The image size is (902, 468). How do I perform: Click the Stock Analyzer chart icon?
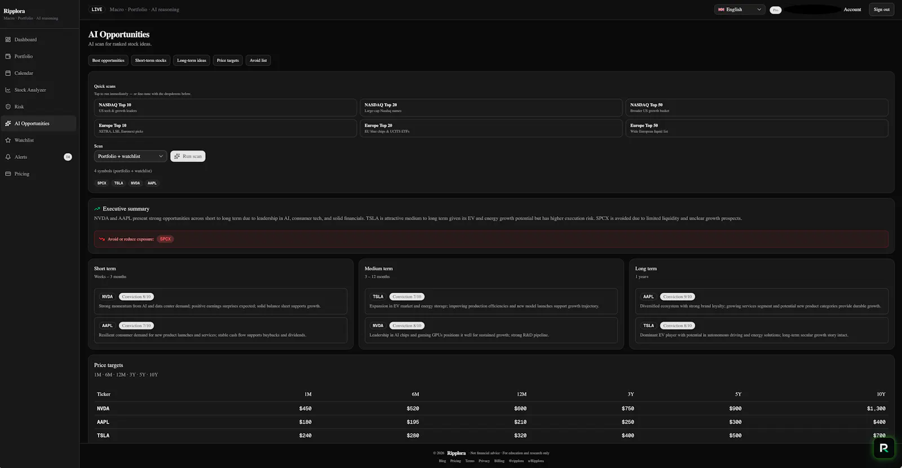(8, 90)
